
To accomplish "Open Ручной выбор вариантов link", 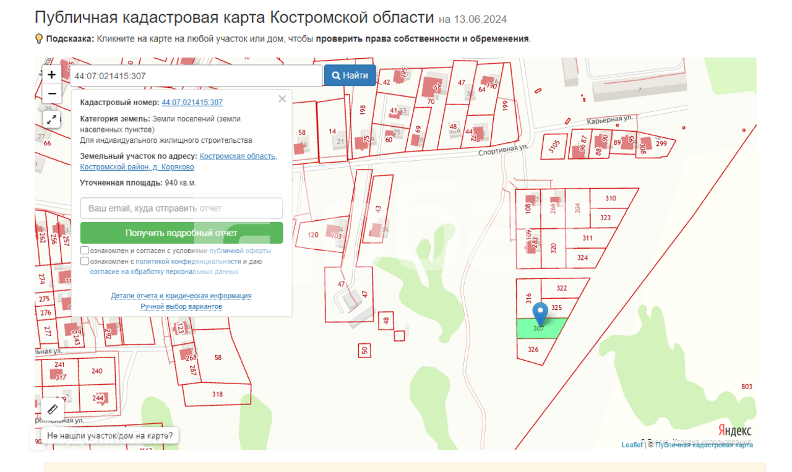I will (181, 306).
